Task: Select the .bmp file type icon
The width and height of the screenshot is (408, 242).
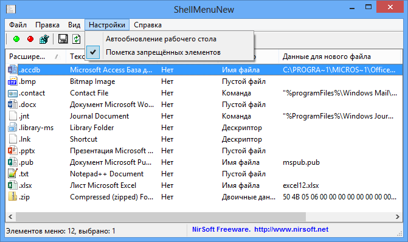Action: coord(13,81)
